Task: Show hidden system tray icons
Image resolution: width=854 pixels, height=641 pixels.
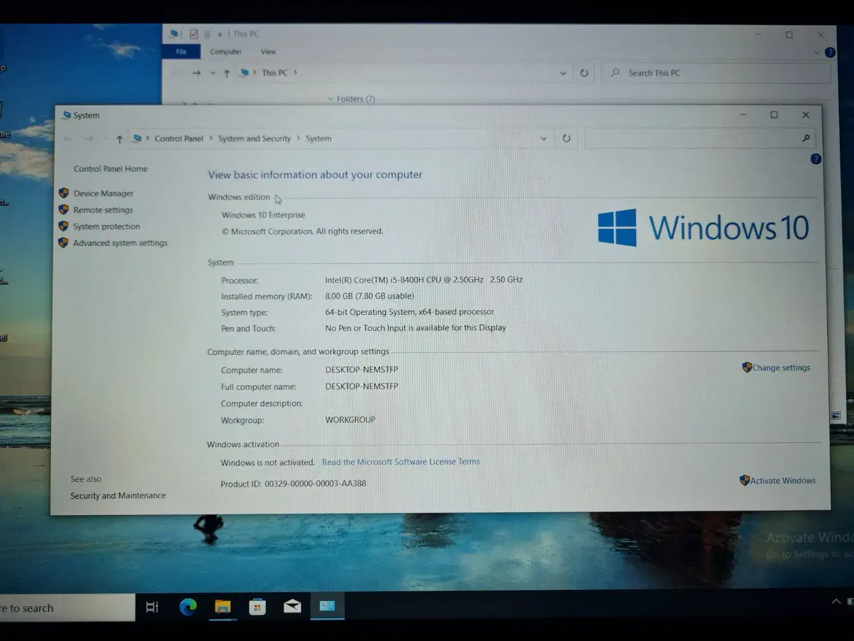Action: pos(836,602)
